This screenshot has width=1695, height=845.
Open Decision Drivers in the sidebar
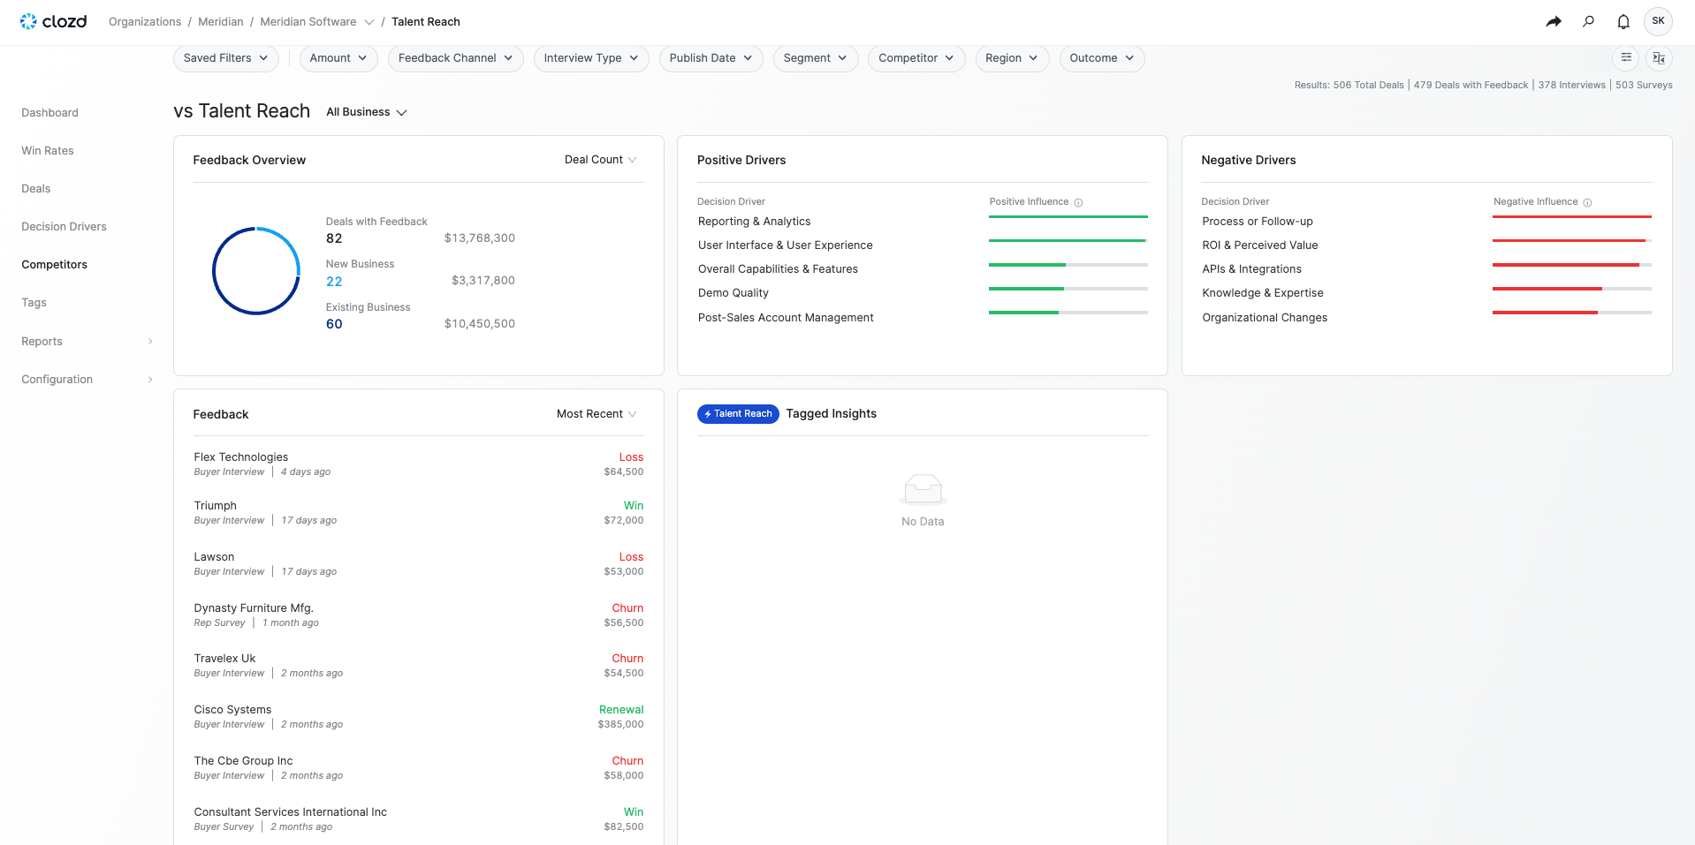pos(64,227)
